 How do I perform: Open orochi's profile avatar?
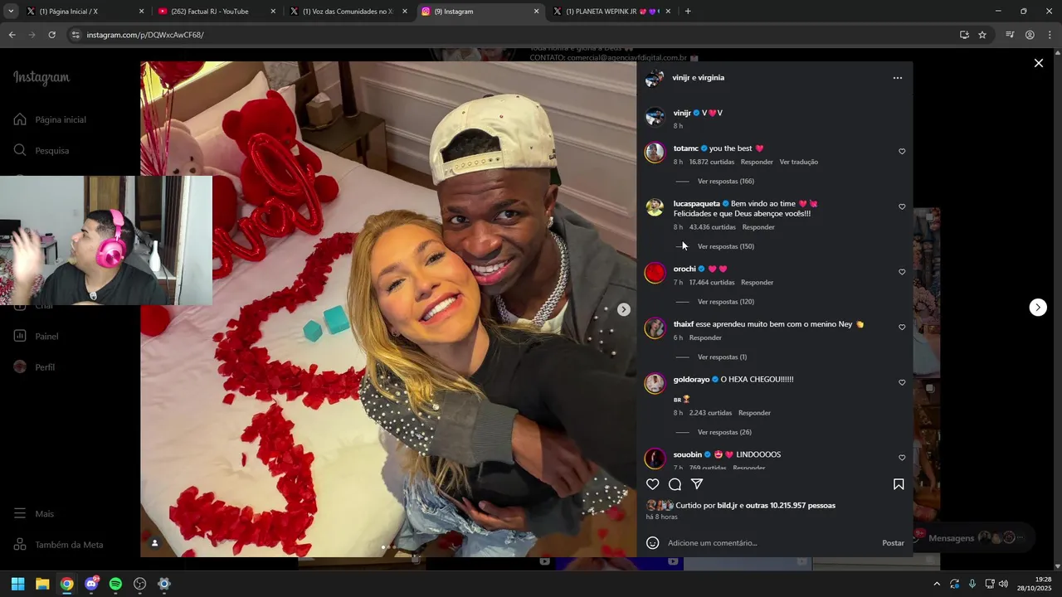coord(655,273)
